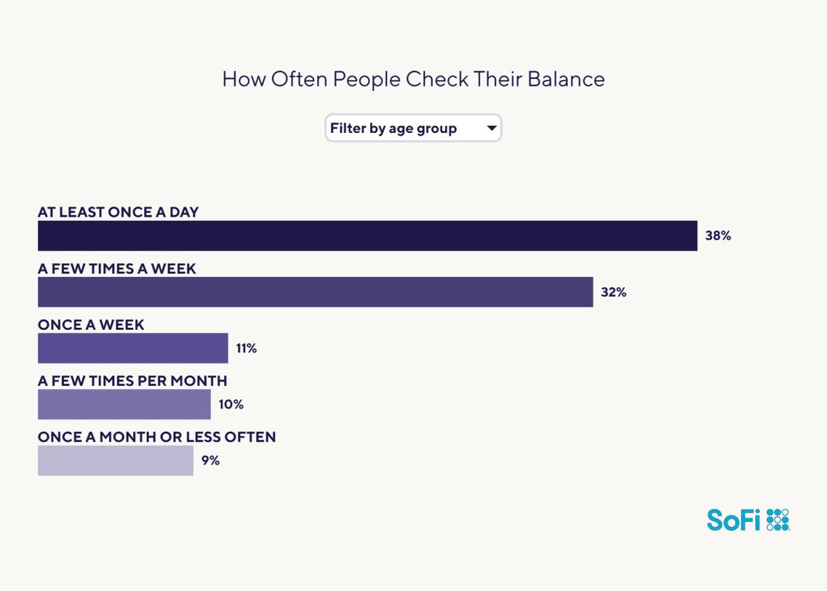This screenshot has height=591, width=827.
Task: Click the 9% value label
Action: (210, 461)
